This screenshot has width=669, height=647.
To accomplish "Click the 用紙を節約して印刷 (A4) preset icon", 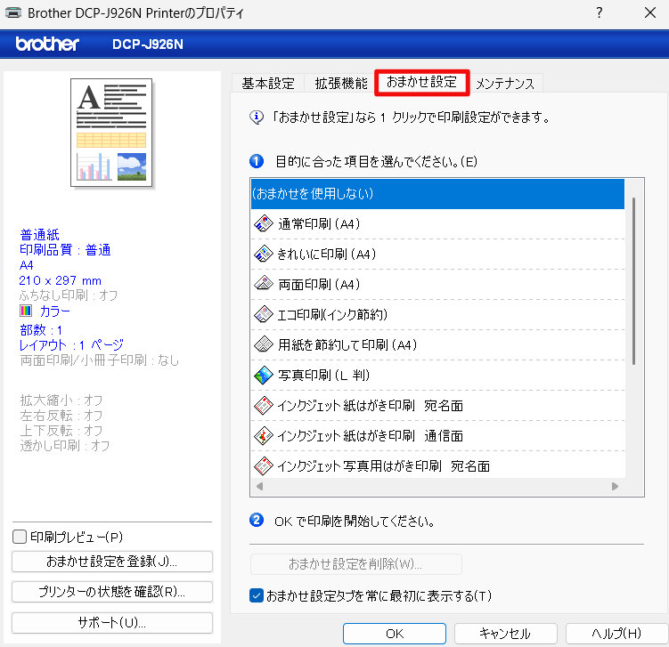I will click(x=264, y=344).
